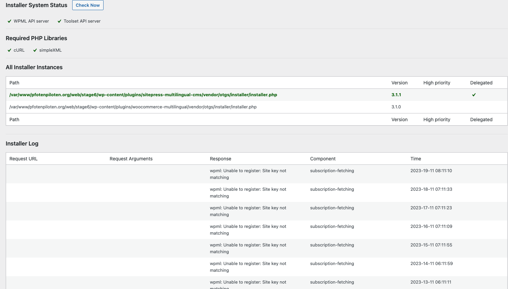The height and width of the screenshot is (289, 508).
Task: Click subscription-fetching in the 2023-14-11 row
Action: coord(332,264)
